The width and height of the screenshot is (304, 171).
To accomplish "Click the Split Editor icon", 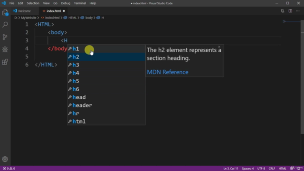I will 290,11.
